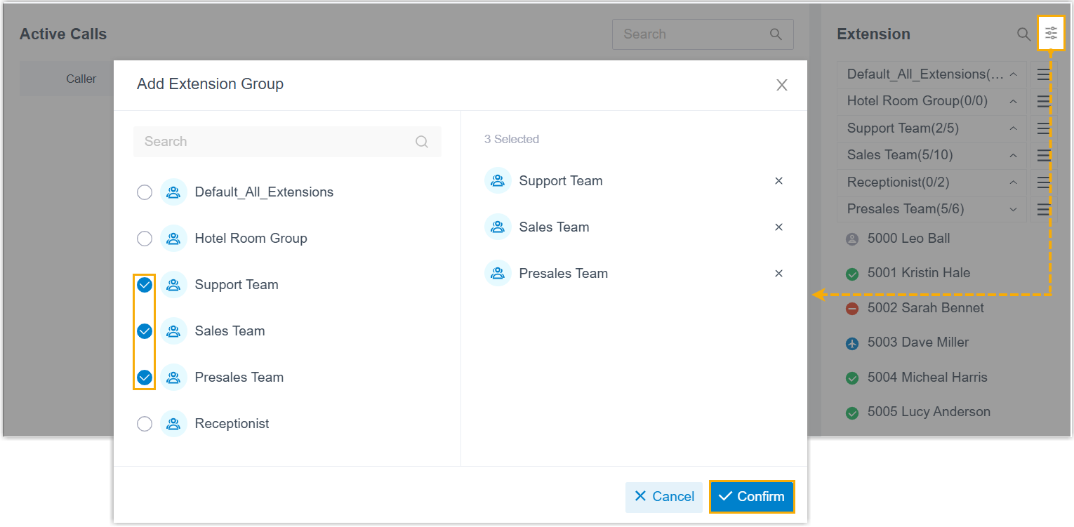Cancel the Add Extension Group dialog
The width and height of the screenshot is (1074, 527).
tap(663, 497)
